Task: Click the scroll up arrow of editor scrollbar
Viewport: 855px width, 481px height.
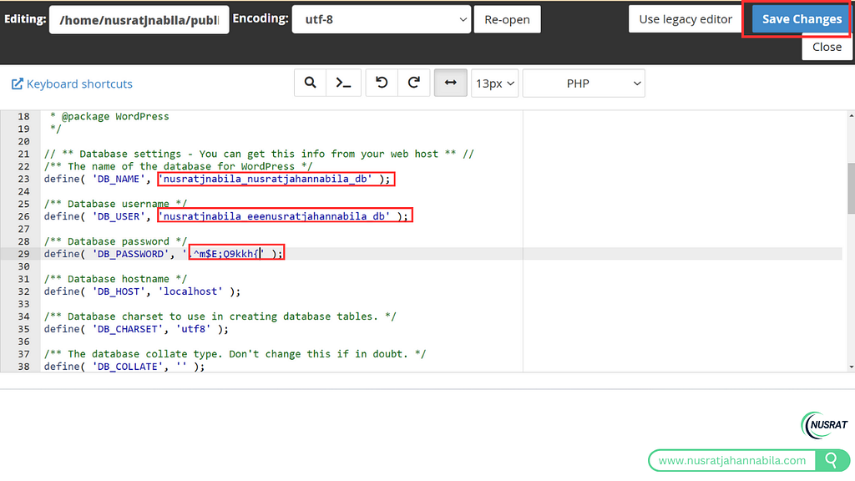Action: tap(851, 115)
